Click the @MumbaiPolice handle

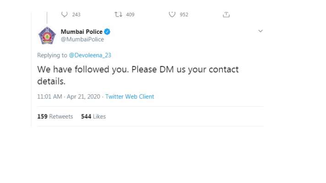point(82,39)
